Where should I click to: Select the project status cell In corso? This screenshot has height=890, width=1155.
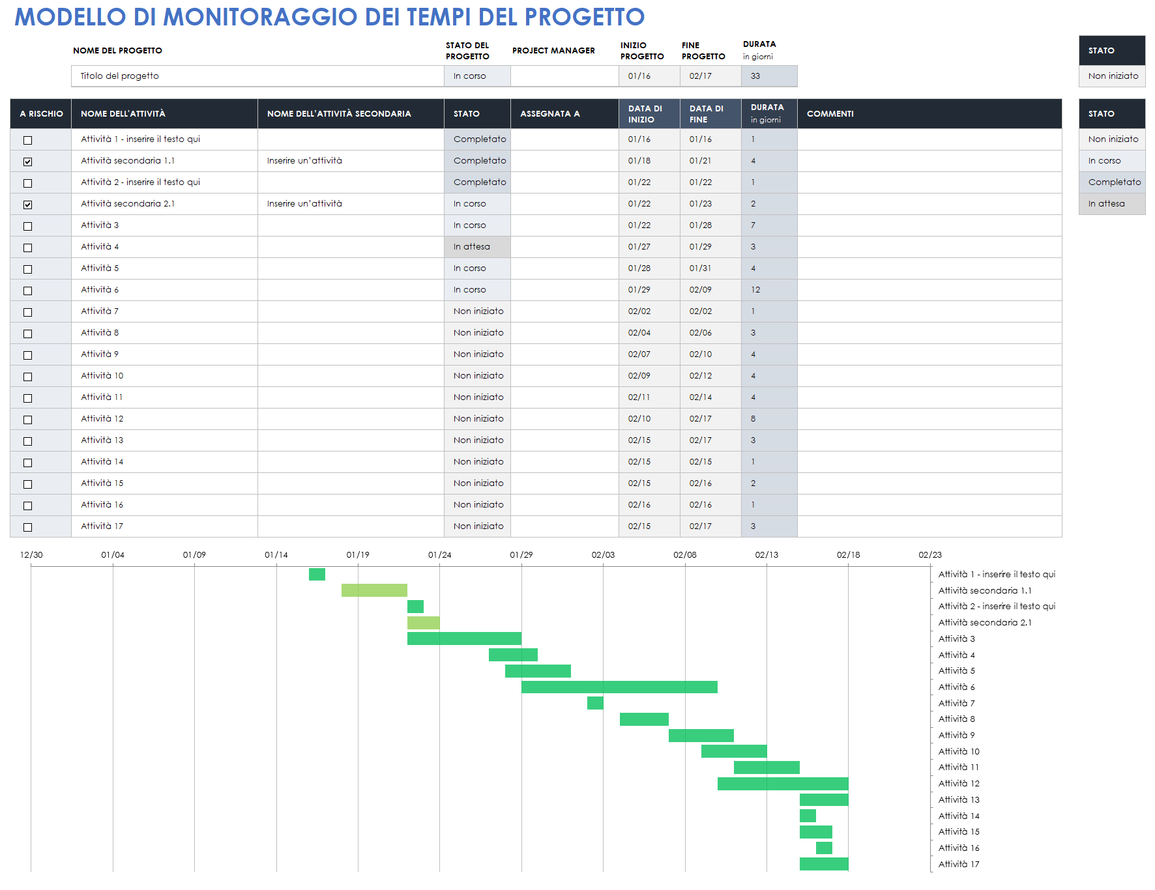pyautogui.click(x=477, y=76)
